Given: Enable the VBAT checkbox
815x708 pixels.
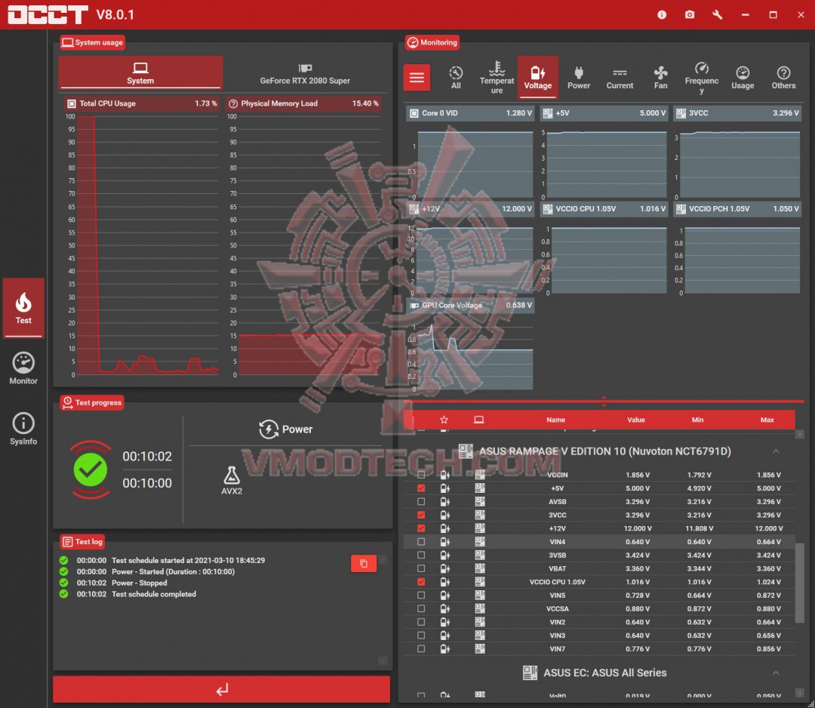Looking at the screenshot, I should [421, 568].
